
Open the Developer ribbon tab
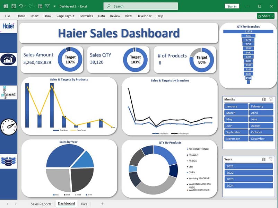click(144, 16)
